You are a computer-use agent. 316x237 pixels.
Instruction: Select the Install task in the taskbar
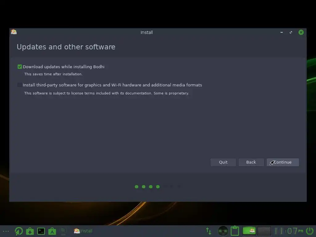[x=83, y=231]
